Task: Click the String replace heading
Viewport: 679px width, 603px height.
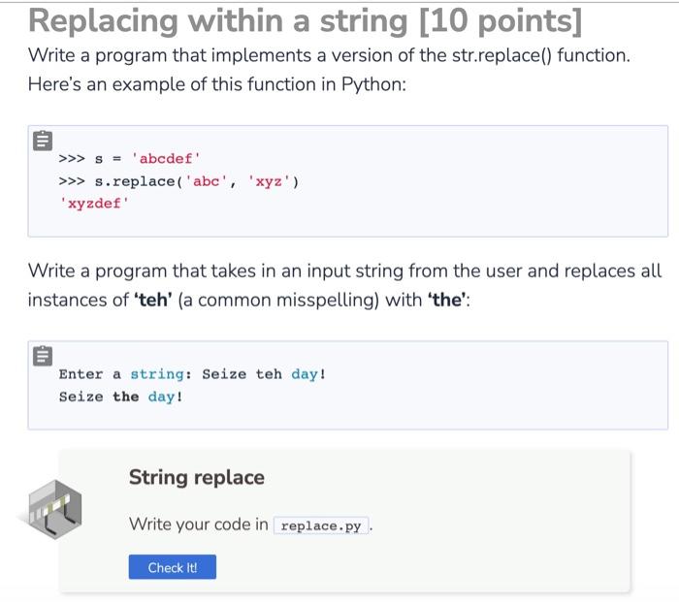Action: (x=197, y=477)
